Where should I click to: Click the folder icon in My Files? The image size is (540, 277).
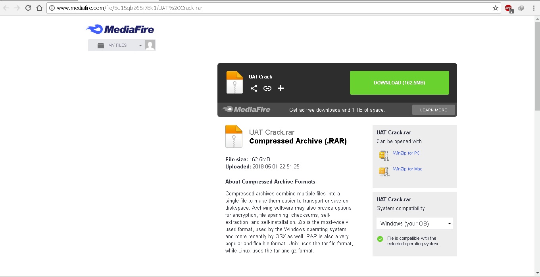tap(101, 45)
